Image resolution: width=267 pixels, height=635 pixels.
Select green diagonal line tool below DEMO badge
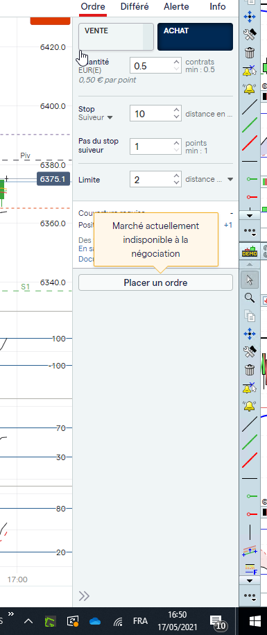click(250, 442)
